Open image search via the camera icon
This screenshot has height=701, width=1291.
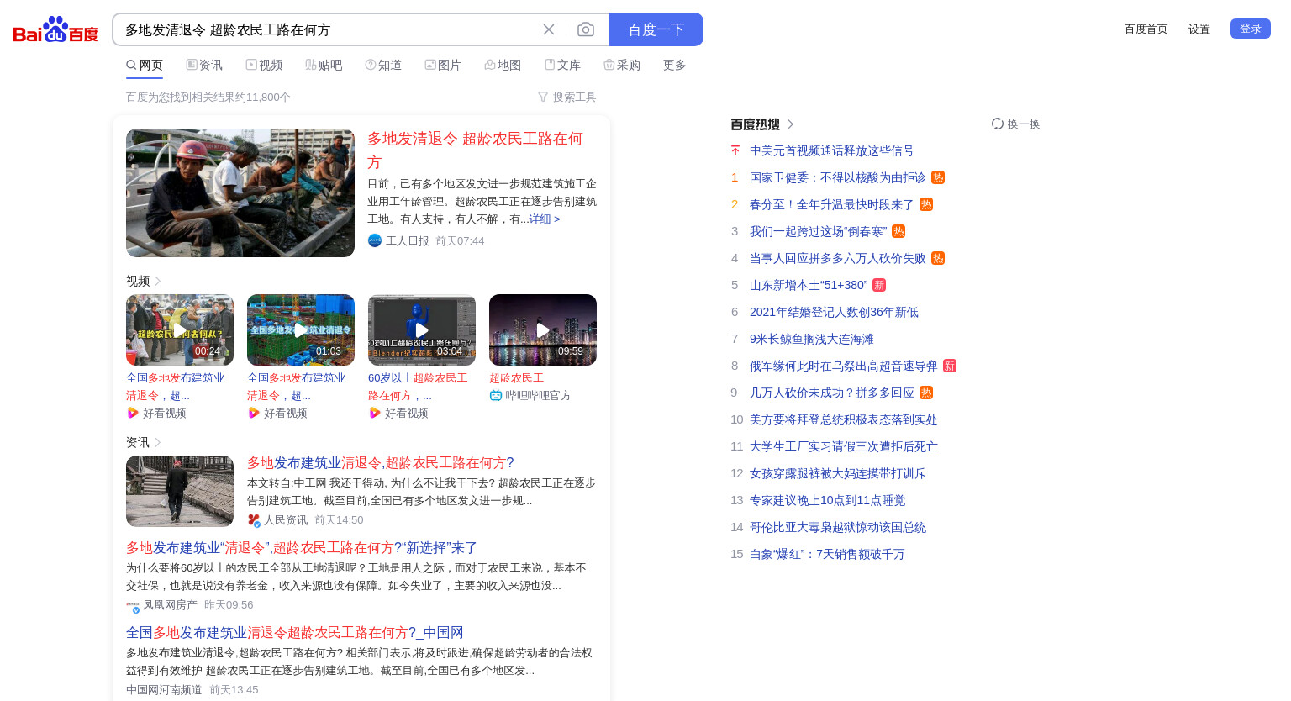pos(586,29)
